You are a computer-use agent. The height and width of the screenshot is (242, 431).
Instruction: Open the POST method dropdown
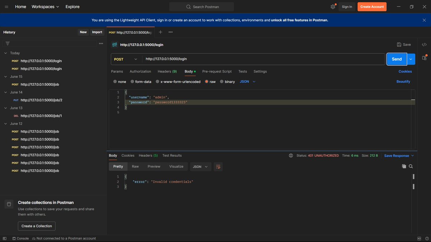pos(126,59)
